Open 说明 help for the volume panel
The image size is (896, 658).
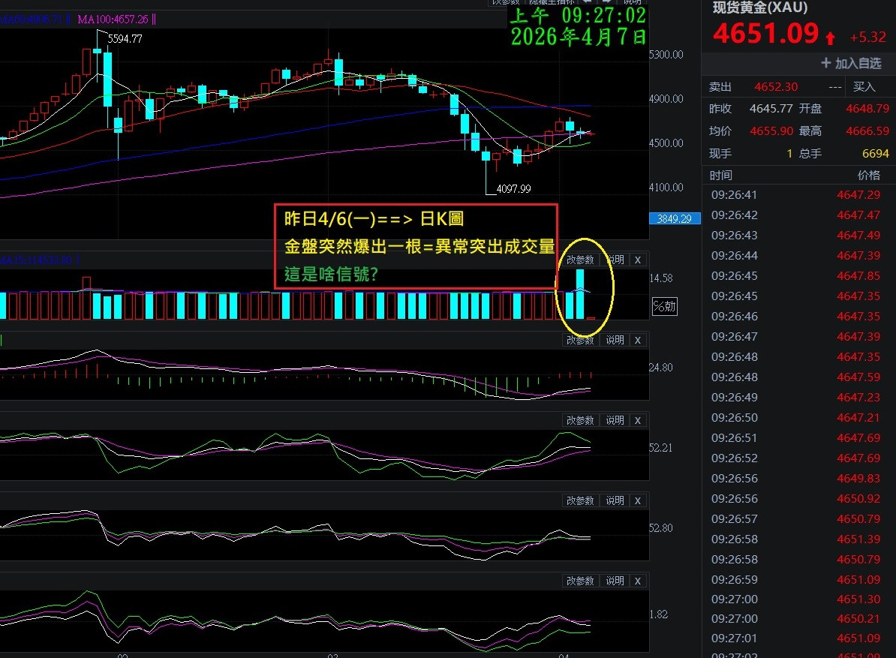click(615, 260)
